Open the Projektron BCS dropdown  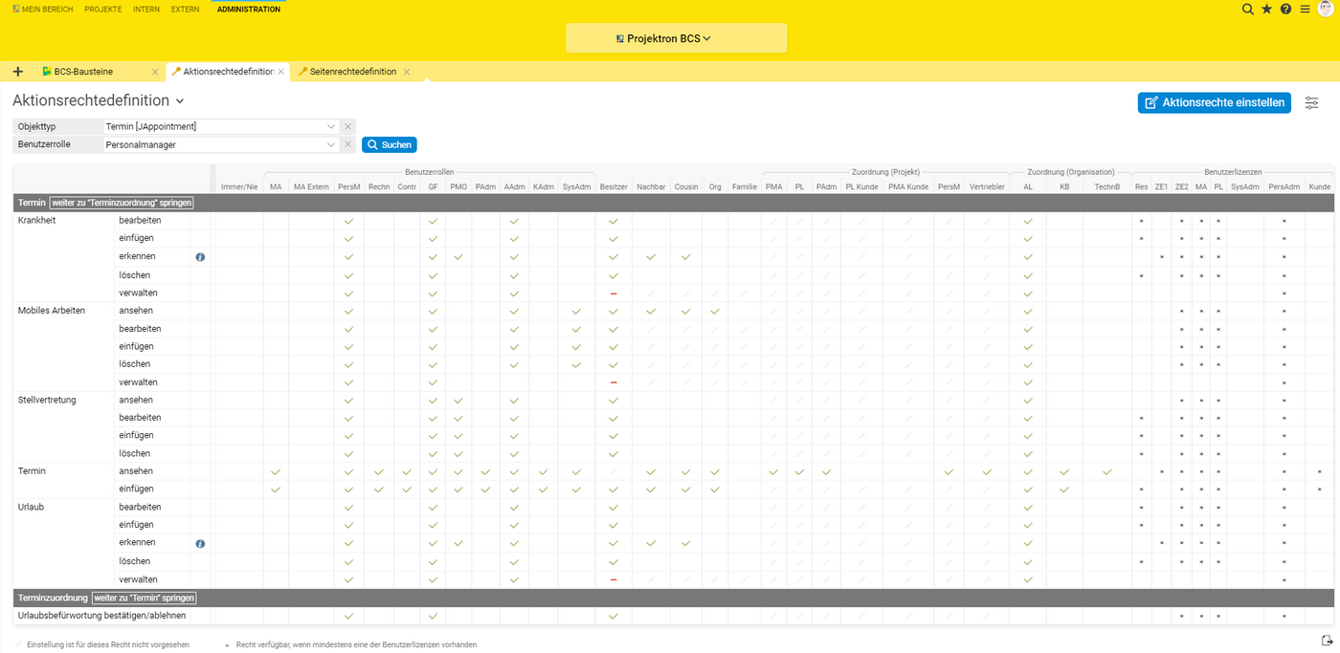(x=676, y=38)
